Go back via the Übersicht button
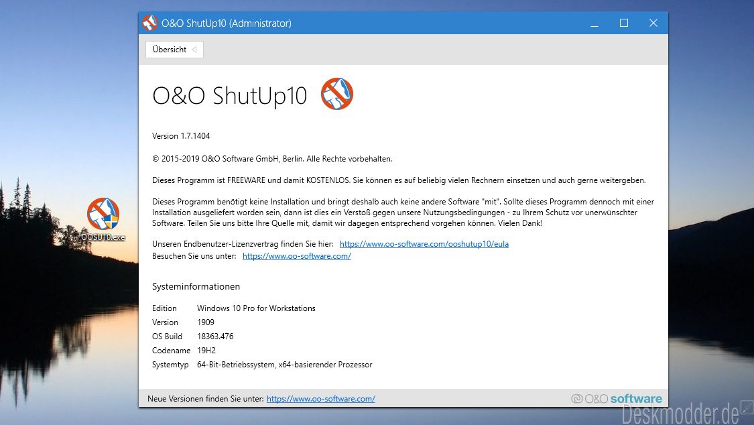754x425 pixels. pos(174,50)
